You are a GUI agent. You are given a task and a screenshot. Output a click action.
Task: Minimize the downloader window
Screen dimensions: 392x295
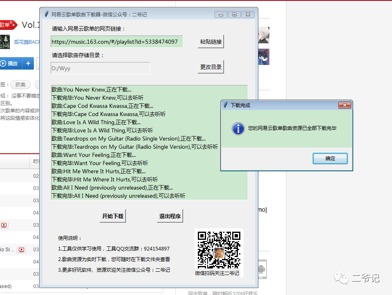(x=221, y=14)
